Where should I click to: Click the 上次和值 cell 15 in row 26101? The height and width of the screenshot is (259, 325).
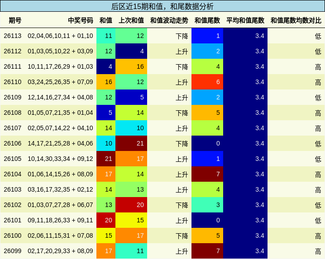(131, 220)
